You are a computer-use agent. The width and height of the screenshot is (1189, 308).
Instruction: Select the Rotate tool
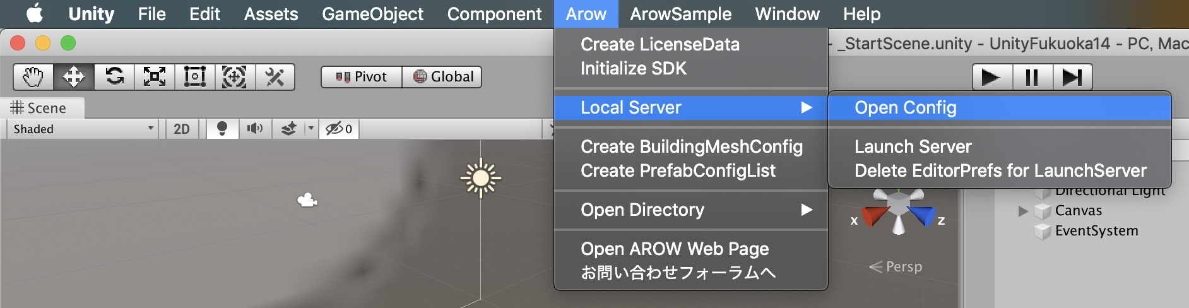(x=114, y=77)
